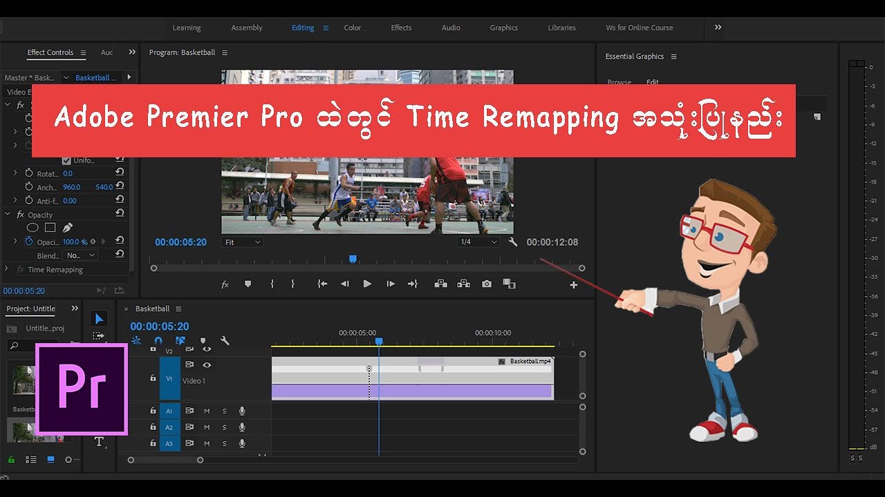This screenshot has height=497, width=885.
Task: Click Insert and overwrite sequences as nests icon
Action: (x=136, y=340)
